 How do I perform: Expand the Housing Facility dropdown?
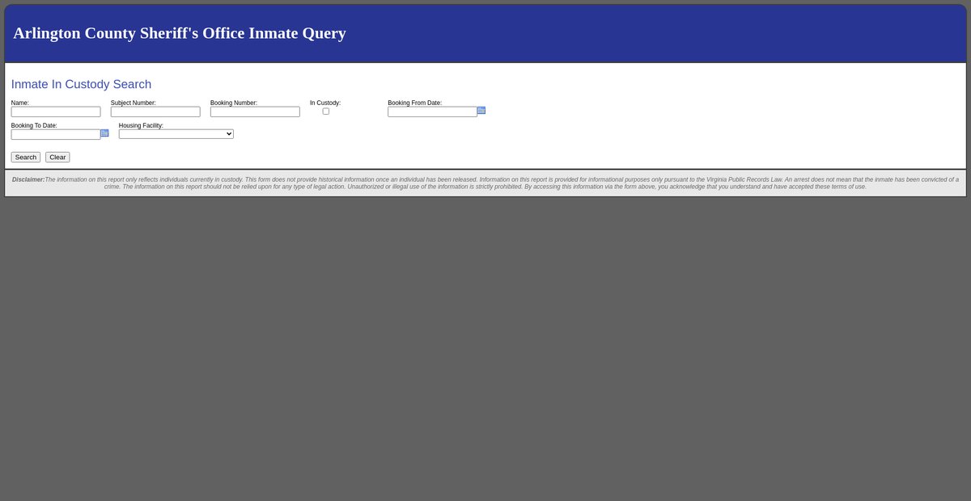176,134
